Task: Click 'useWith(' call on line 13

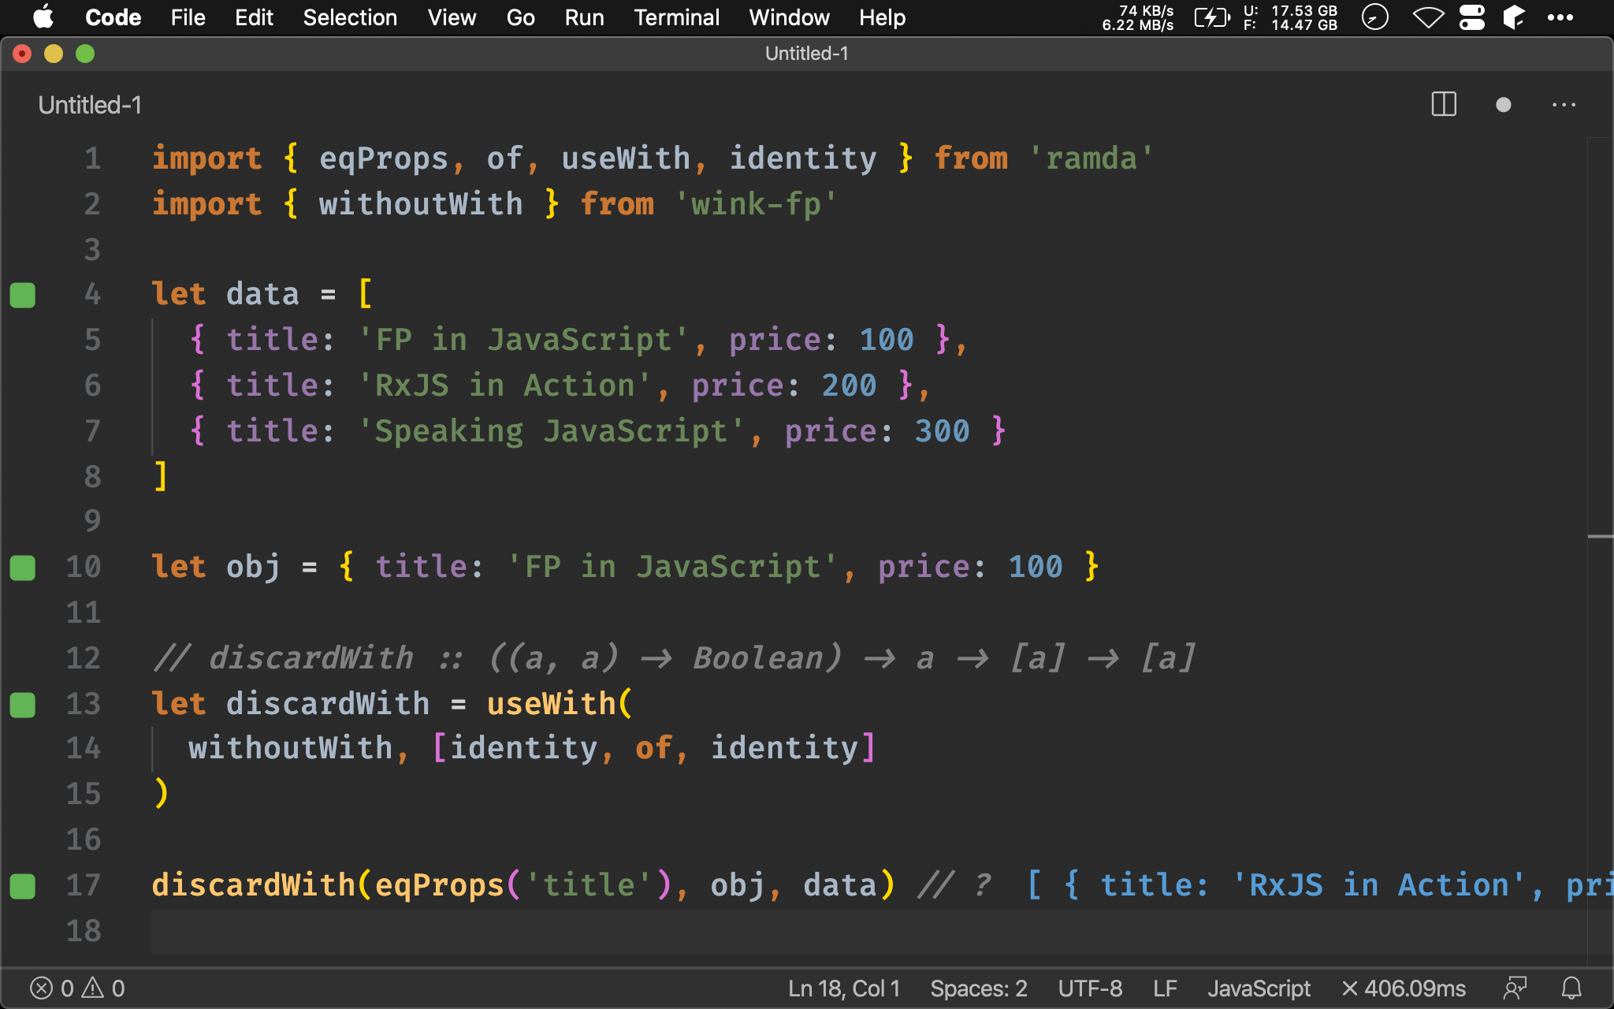Action: [x=560, y=704]
